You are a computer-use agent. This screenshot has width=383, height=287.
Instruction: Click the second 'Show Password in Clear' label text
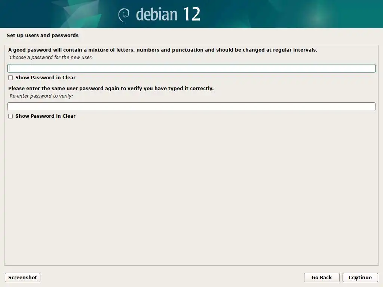click(45, 116)
